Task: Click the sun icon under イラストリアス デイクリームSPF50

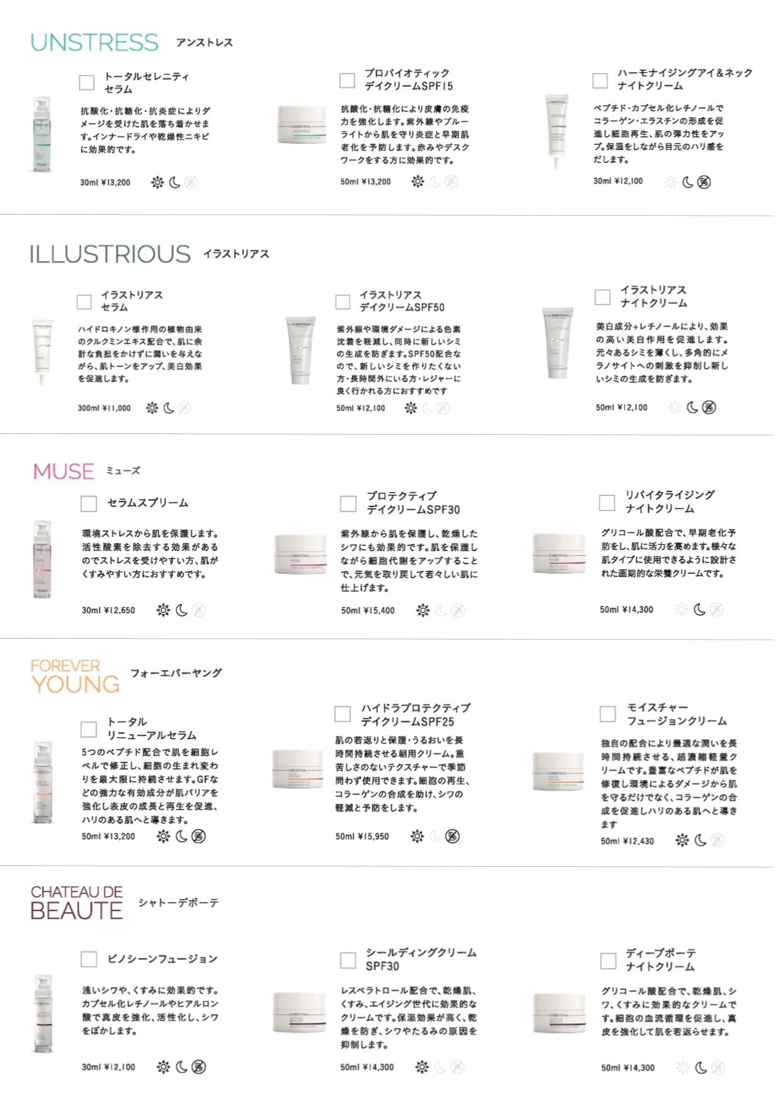Action: (x=411, y=408)
